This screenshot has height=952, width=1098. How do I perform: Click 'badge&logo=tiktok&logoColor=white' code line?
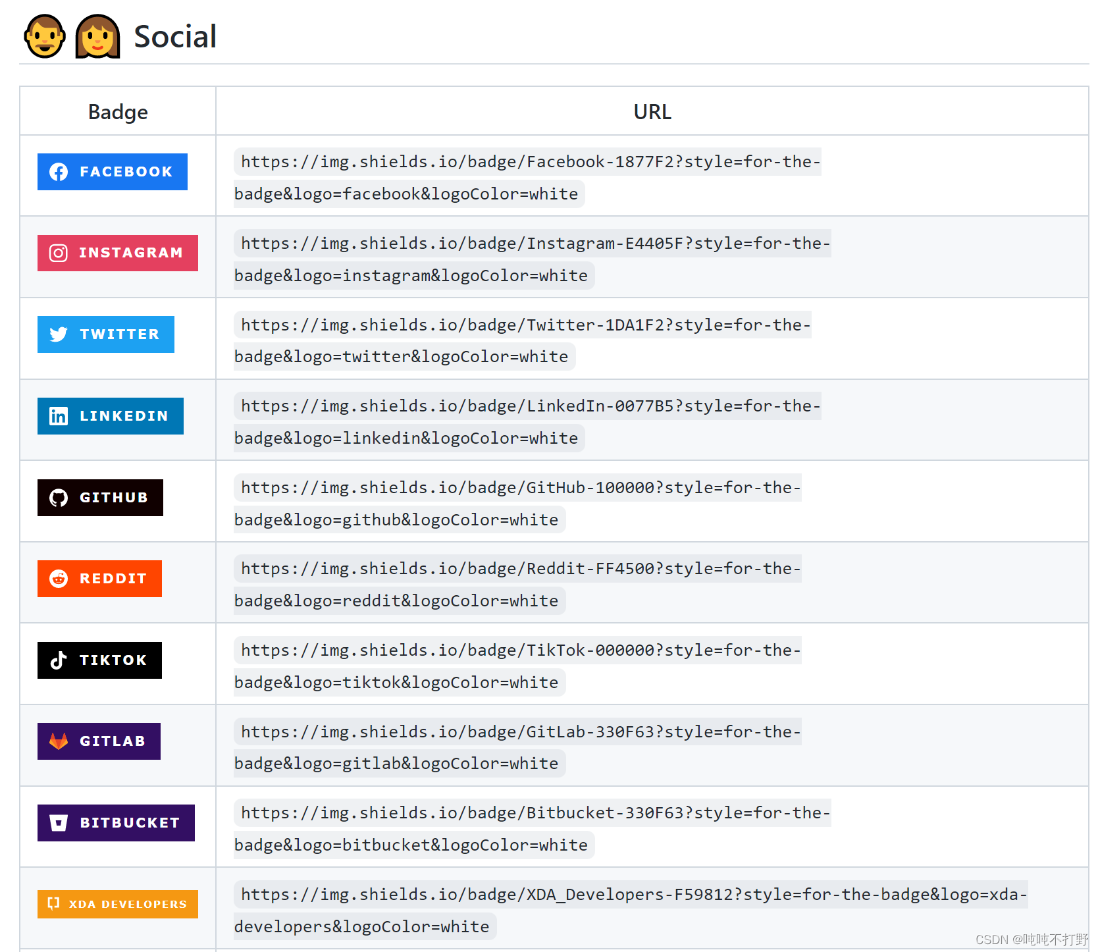coord(399,683)
